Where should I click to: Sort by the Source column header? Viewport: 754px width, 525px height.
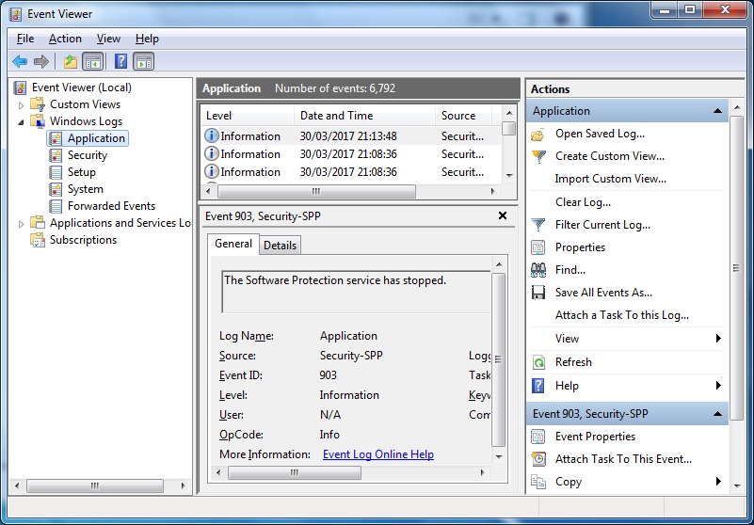tap(463, 116)
